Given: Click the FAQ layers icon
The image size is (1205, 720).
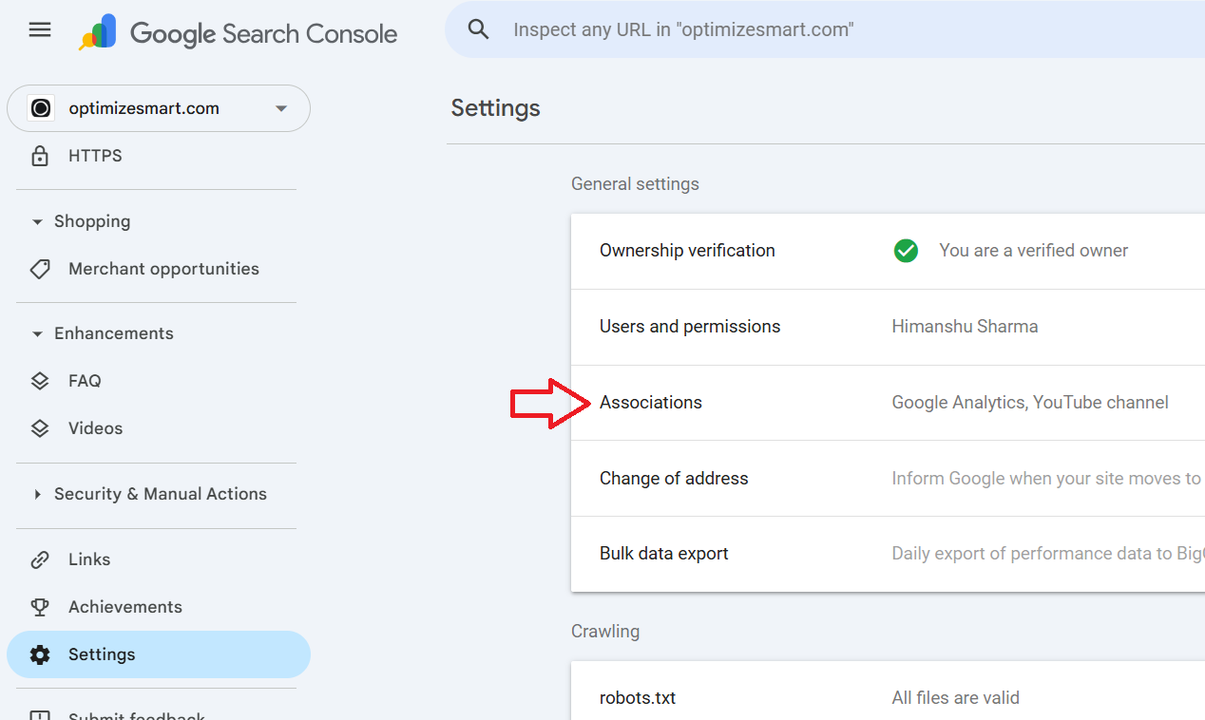Looking at the screenshot, I should [x=40, y=381].
